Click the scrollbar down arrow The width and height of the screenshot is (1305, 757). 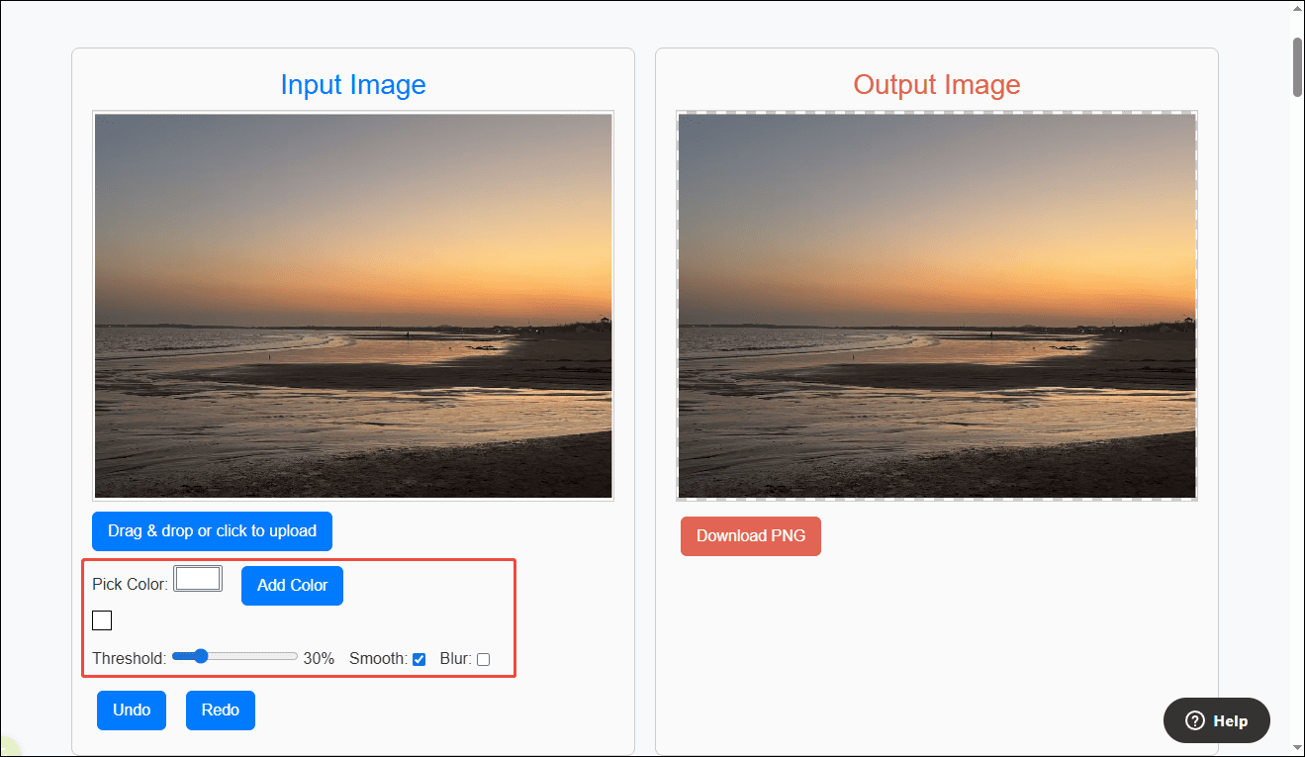pos(1297,749)
